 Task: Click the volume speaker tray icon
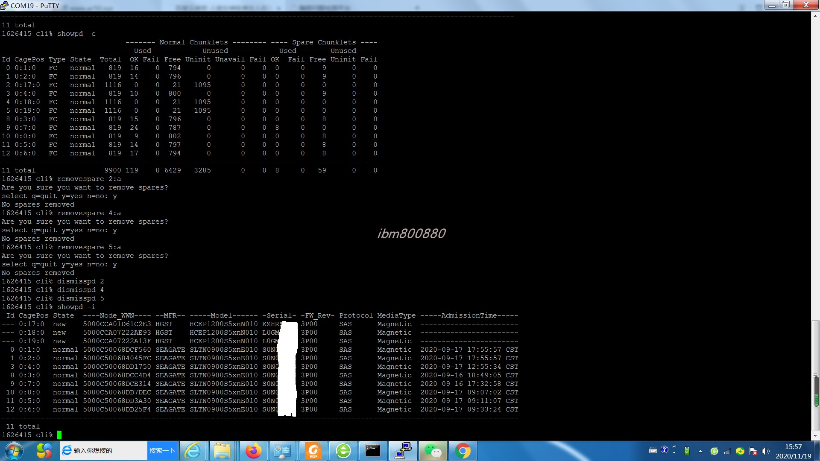pyautogui.click(x=765, y=451)
